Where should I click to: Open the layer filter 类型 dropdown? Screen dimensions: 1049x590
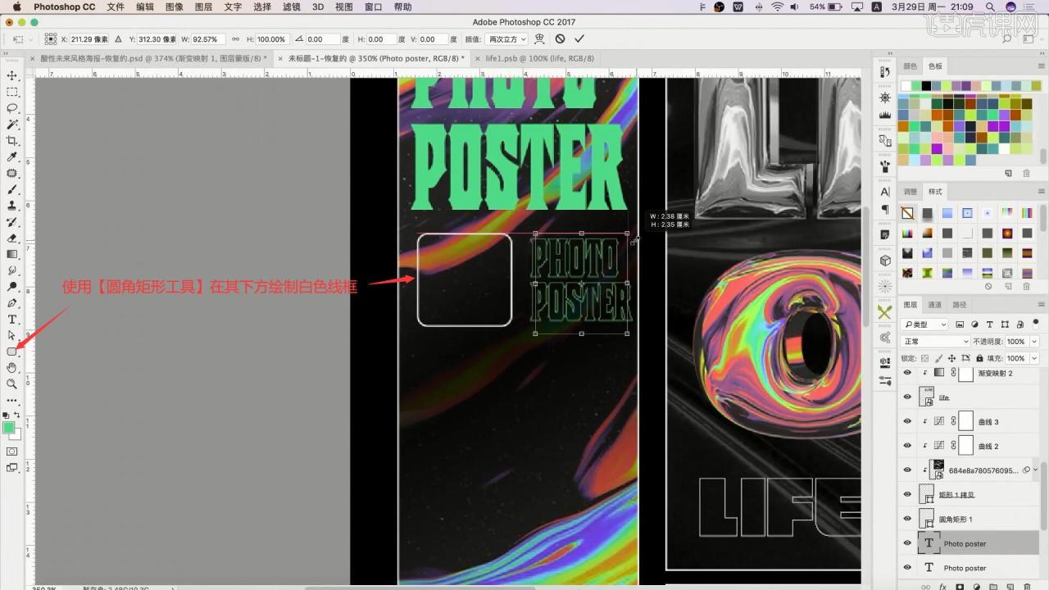pos(924,324)
